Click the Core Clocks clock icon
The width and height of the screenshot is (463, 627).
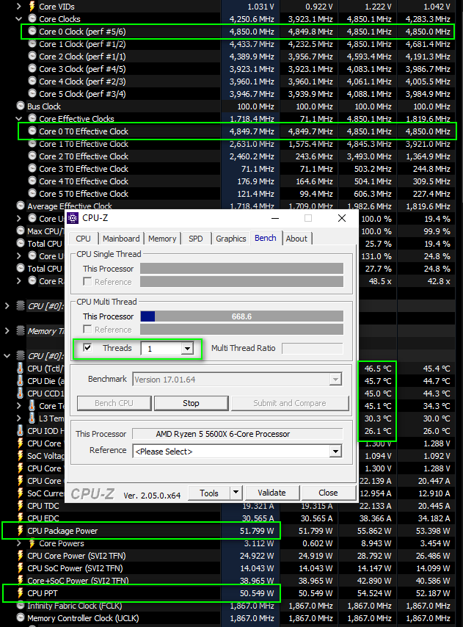pyautogui.click(x=32, y=18)
